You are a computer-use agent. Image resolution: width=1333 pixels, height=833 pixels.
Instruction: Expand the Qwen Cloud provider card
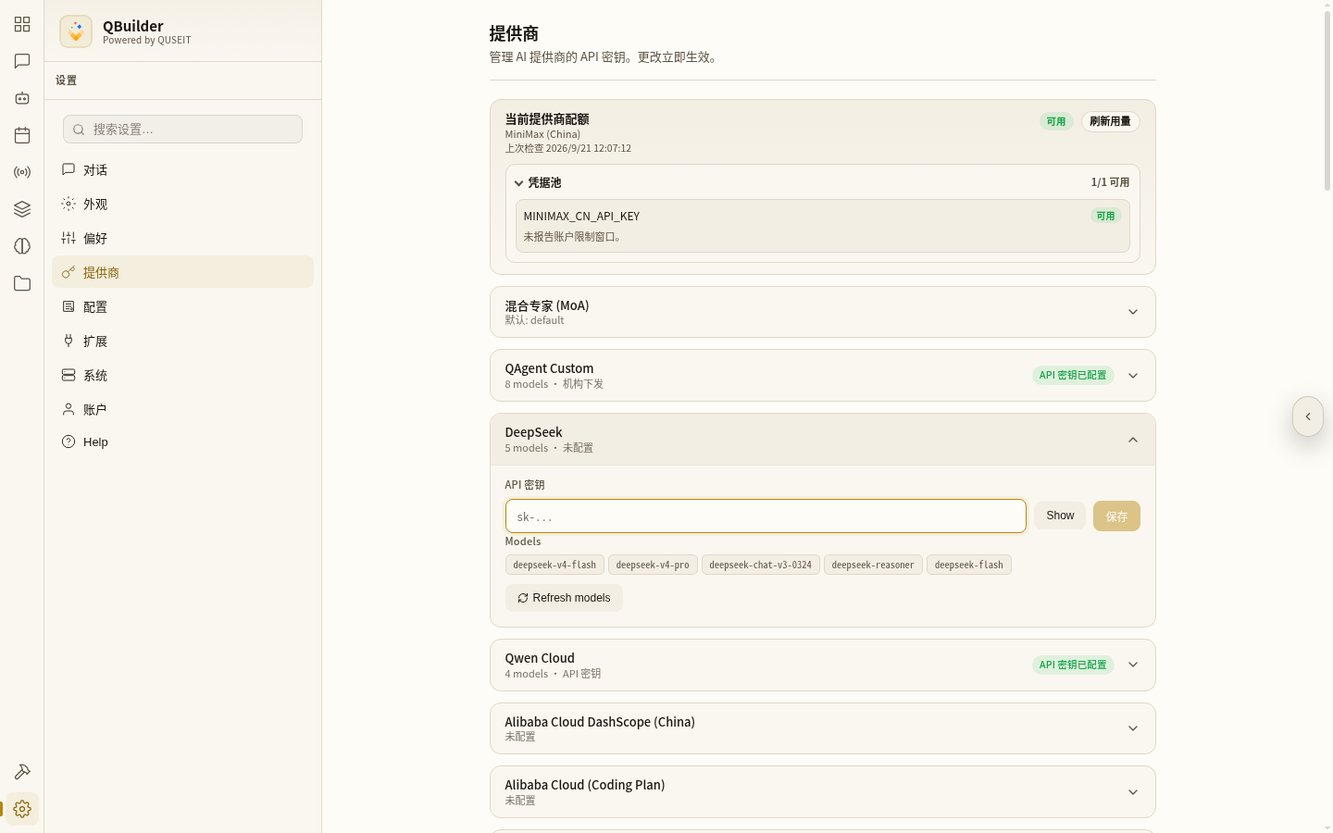point(822,665)
